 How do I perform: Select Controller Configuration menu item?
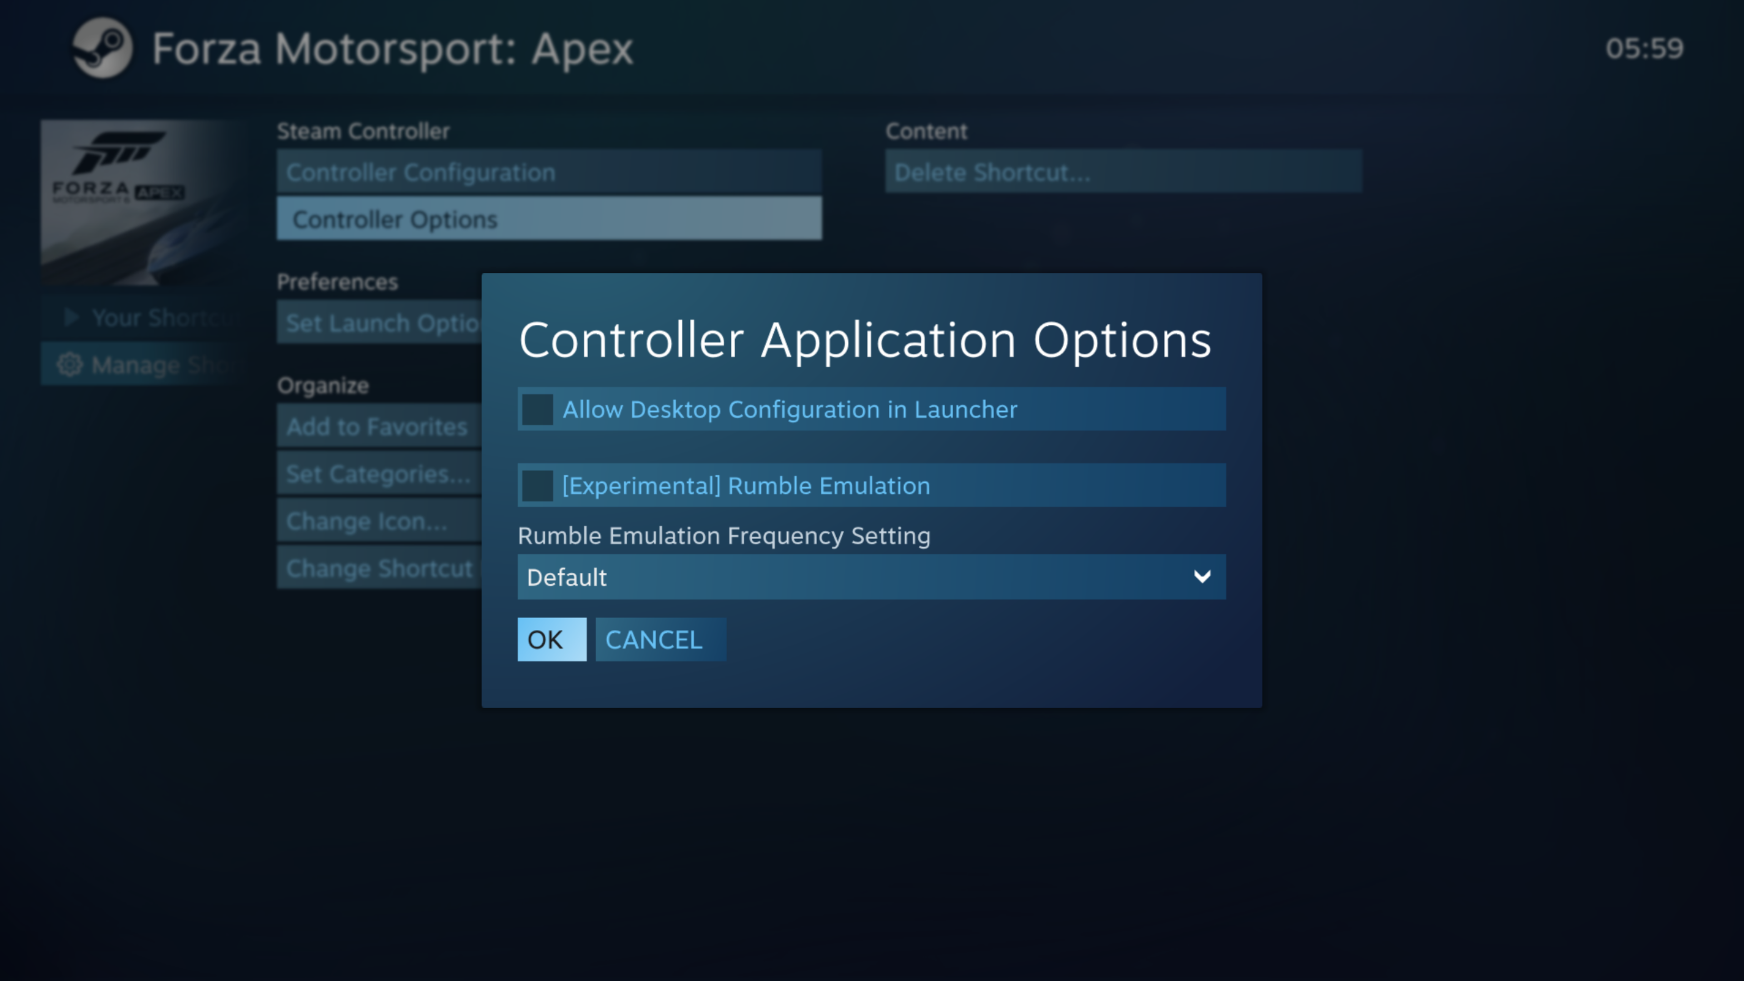point(548,172)
